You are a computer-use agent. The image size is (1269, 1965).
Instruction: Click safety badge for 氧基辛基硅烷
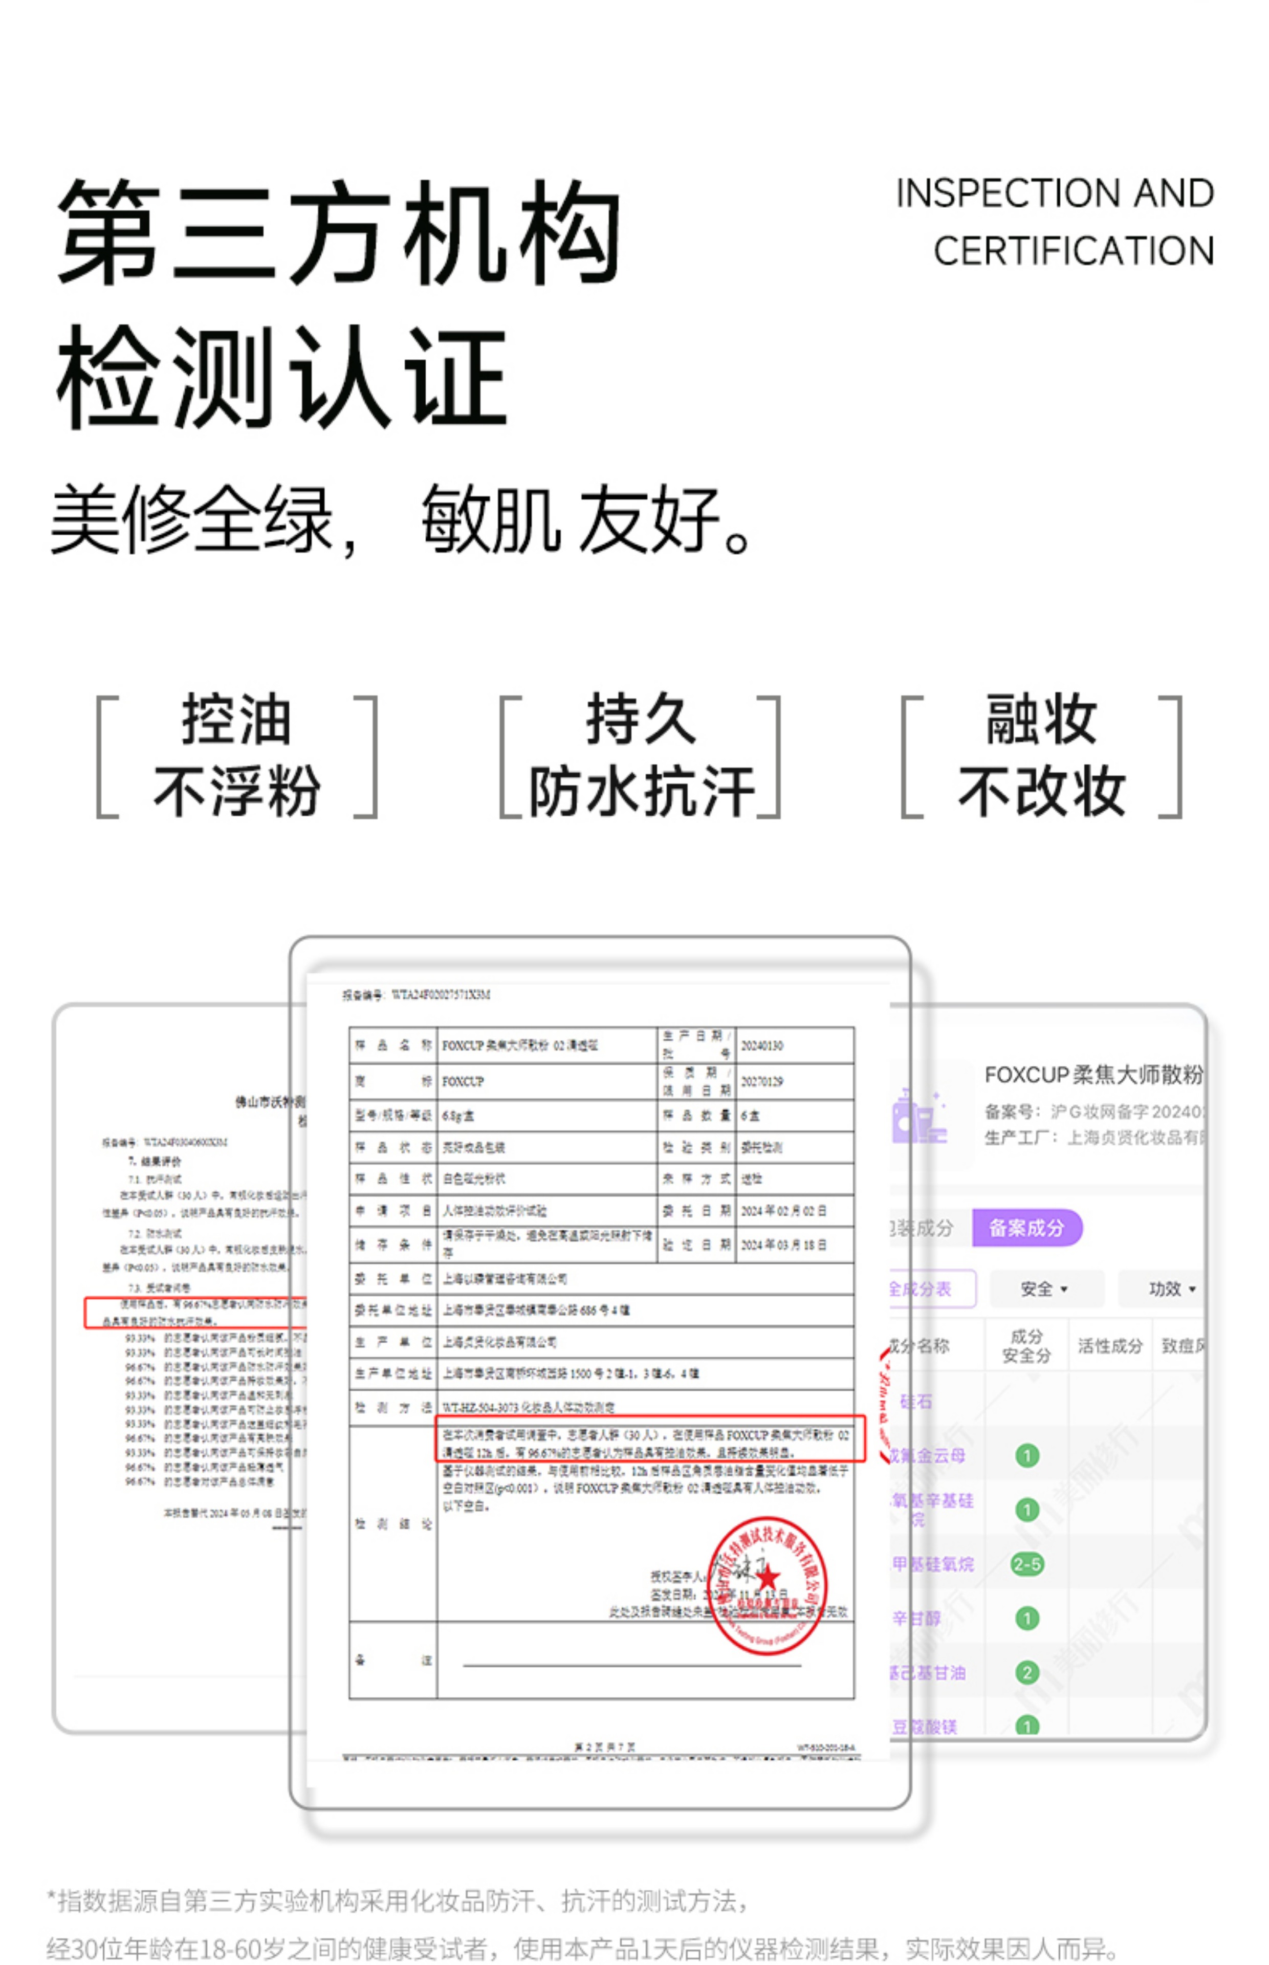(x=1027, y=1510)
